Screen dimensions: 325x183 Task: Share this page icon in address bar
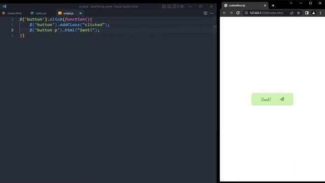291,13
